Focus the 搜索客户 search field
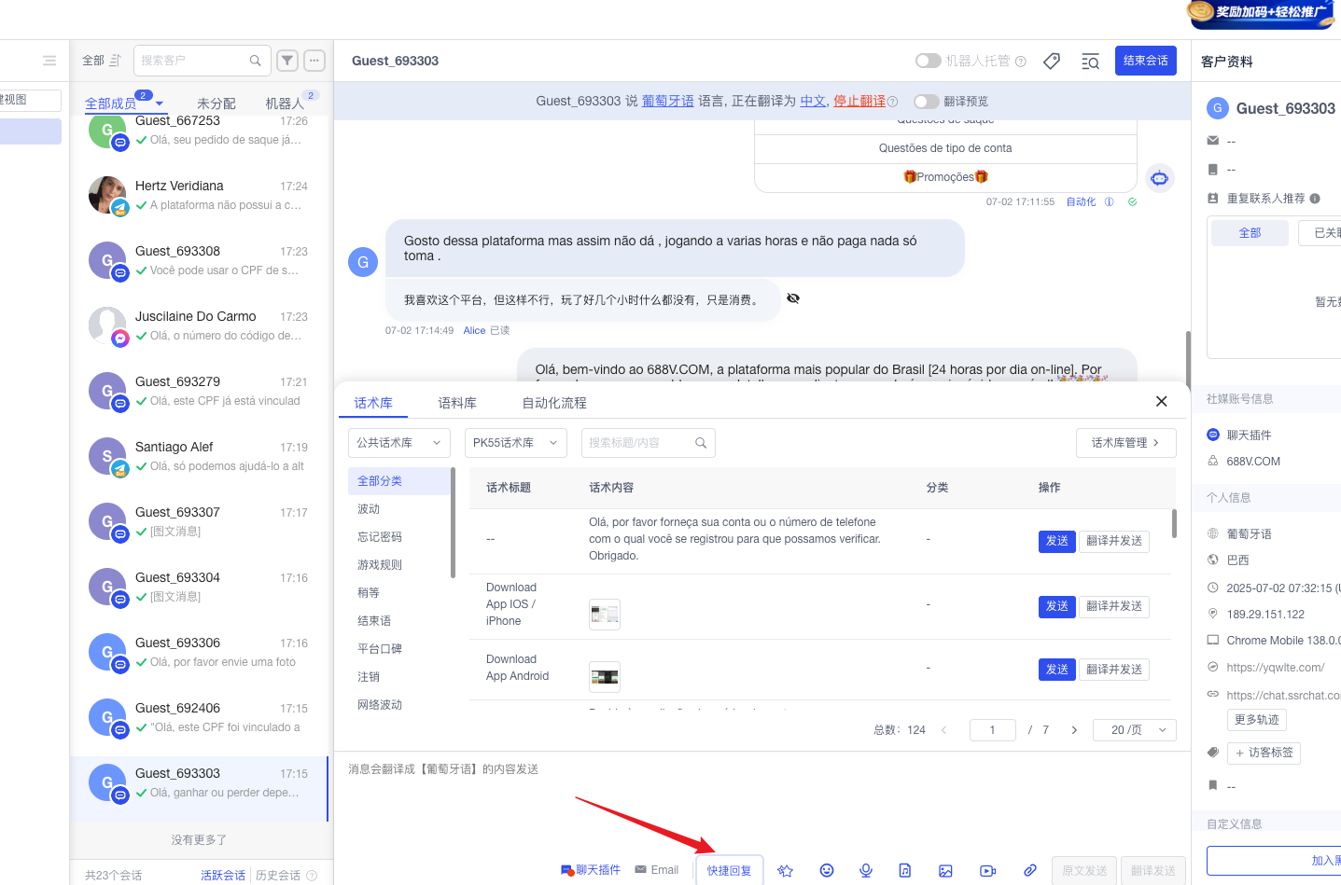This screenshot has width=1341, height=885. (202, 61)
